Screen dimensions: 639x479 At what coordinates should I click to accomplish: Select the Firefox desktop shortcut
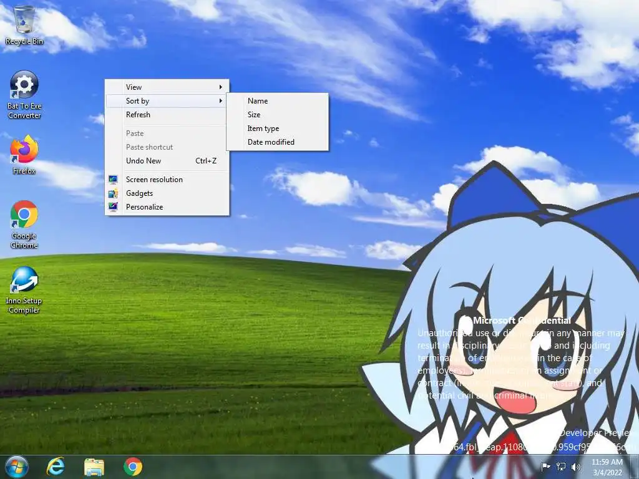coord(24,155)
